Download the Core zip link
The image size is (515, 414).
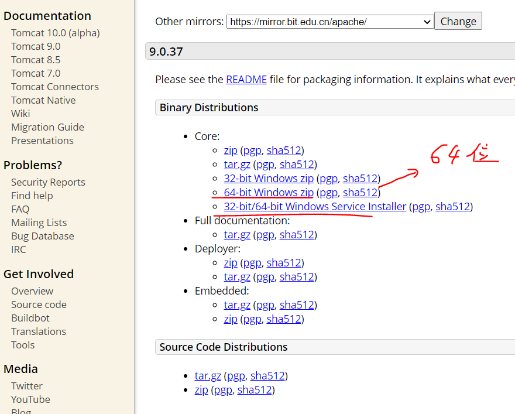point(231,150)
